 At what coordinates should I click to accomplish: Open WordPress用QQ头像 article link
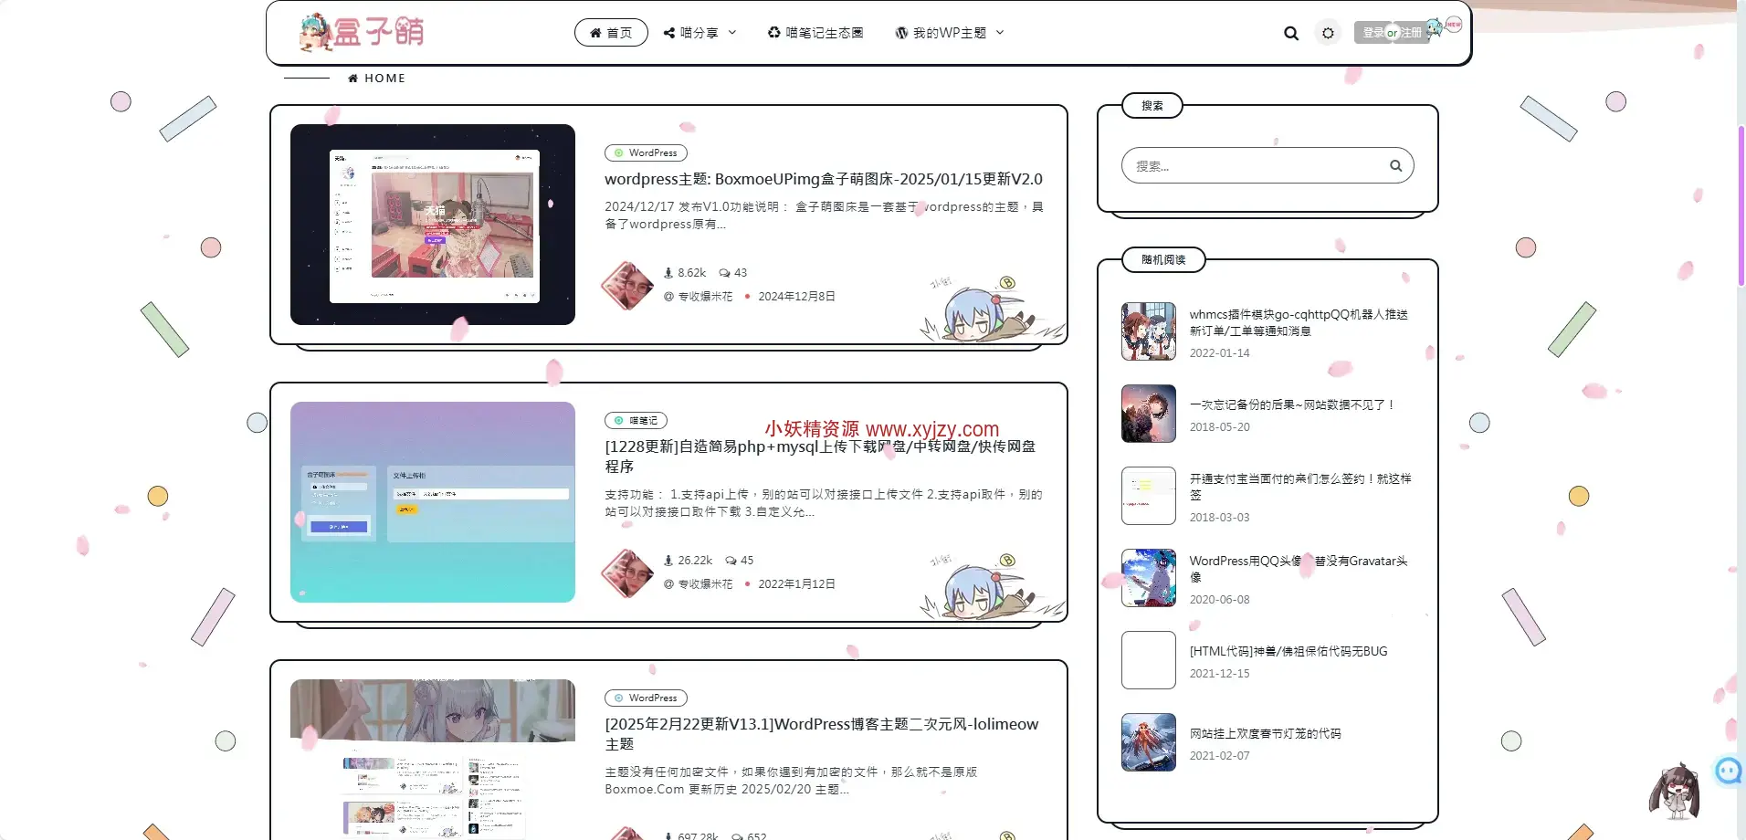[x=1299, y=569]
